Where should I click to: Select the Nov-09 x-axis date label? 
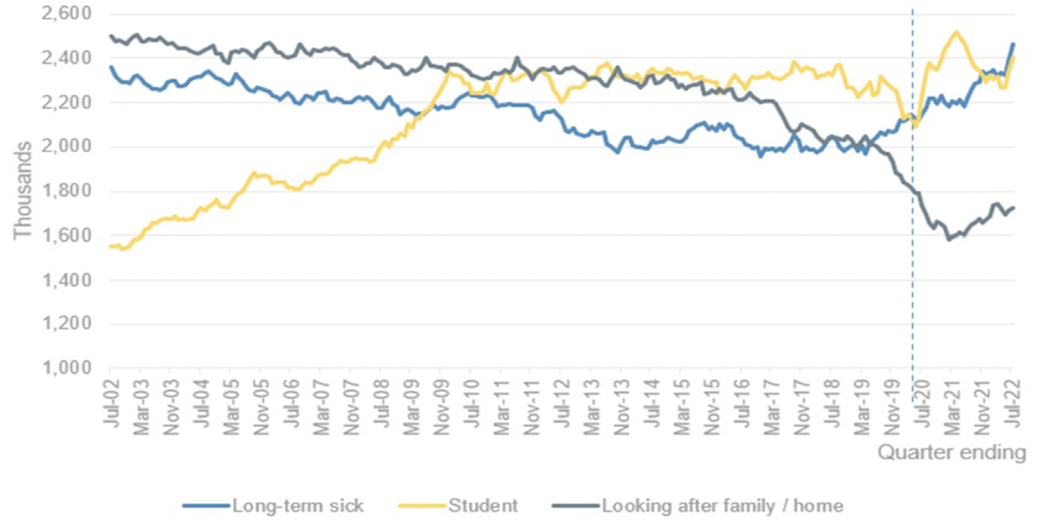[x=442, y=406]
